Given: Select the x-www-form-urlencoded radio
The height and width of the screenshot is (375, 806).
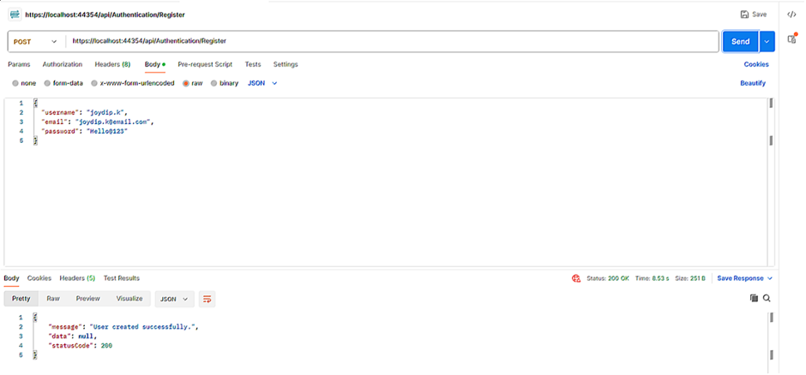Looking at the screenshot, I should click(x=94, y=83).
